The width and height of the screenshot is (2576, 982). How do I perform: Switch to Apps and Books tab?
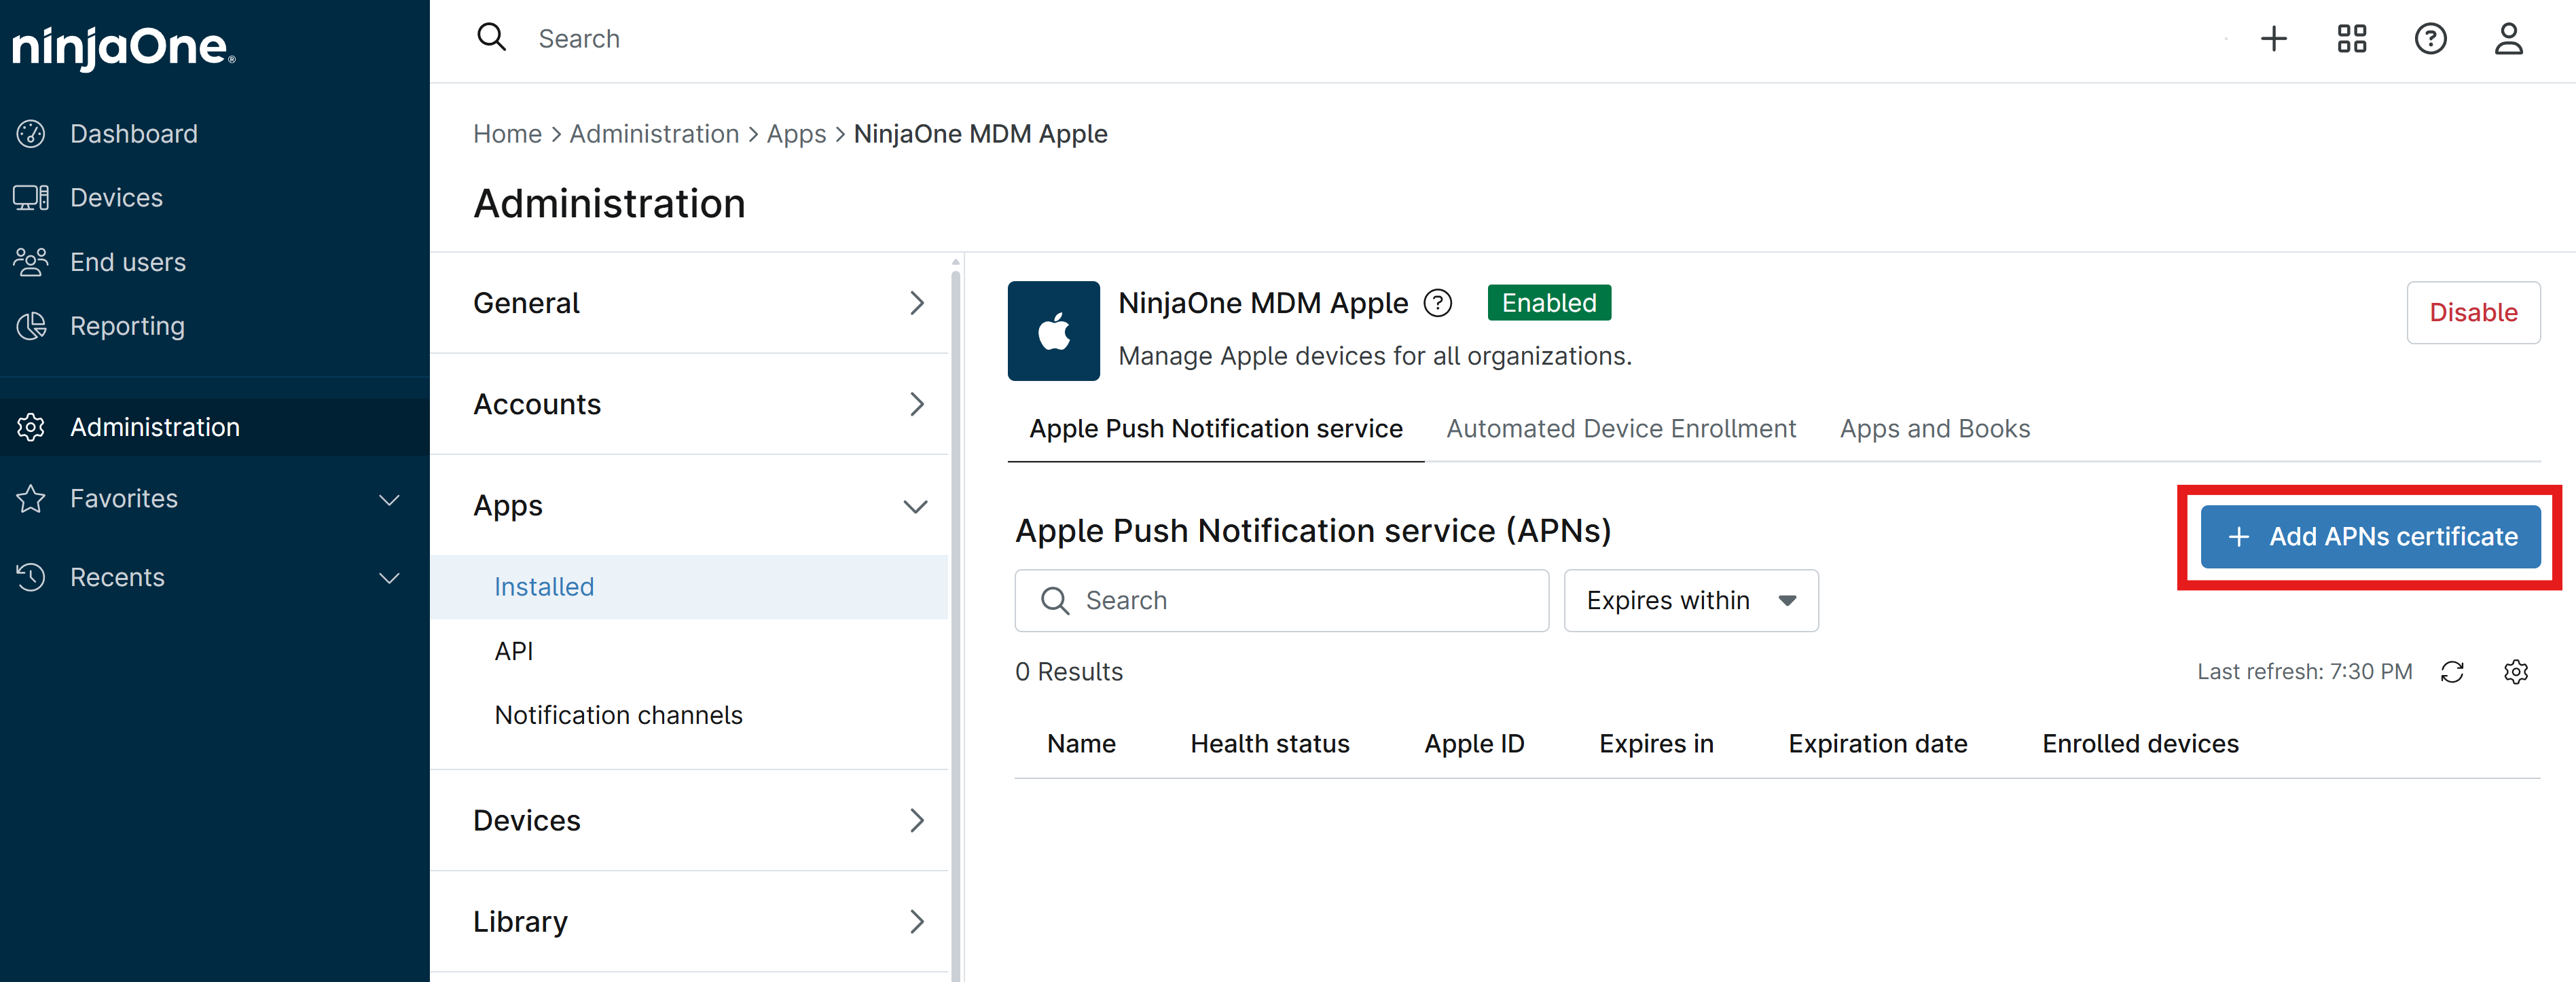1934,428
